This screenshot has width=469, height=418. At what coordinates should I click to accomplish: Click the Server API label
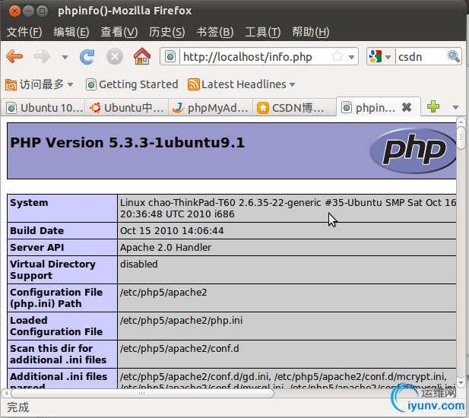pos(37,248)
